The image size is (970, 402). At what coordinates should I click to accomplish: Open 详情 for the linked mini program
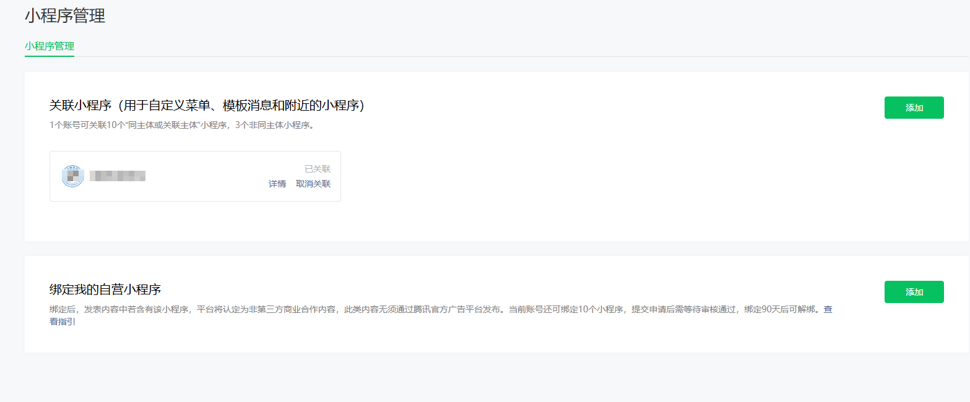[x=277, y=184]
